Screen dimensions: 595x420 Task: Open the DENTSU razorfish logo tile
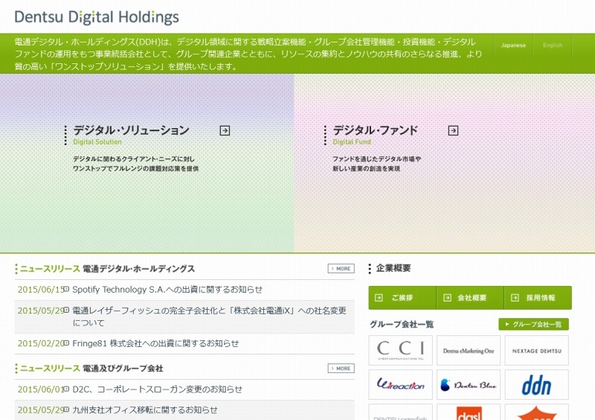coord(400,413)
